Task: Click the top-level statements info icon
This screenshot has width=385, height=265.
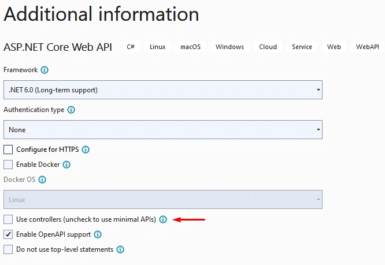Action: (120, 249)
